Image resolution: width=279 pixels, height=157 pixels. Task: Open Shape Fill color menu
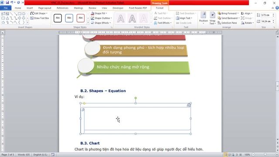point(99,14)
